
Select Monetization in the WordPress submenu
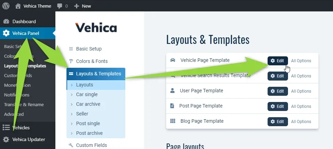17,85
